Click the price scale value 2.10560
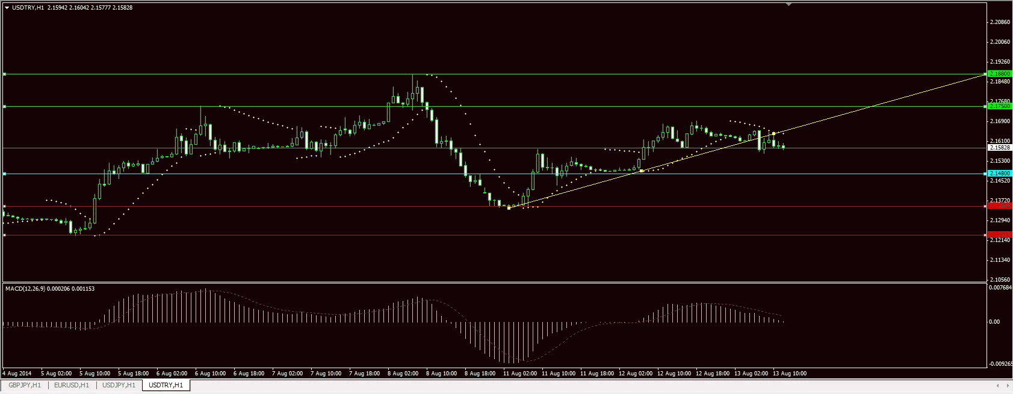The width and height of the screenshot is (1013, 394). (x=1000, y=280)
